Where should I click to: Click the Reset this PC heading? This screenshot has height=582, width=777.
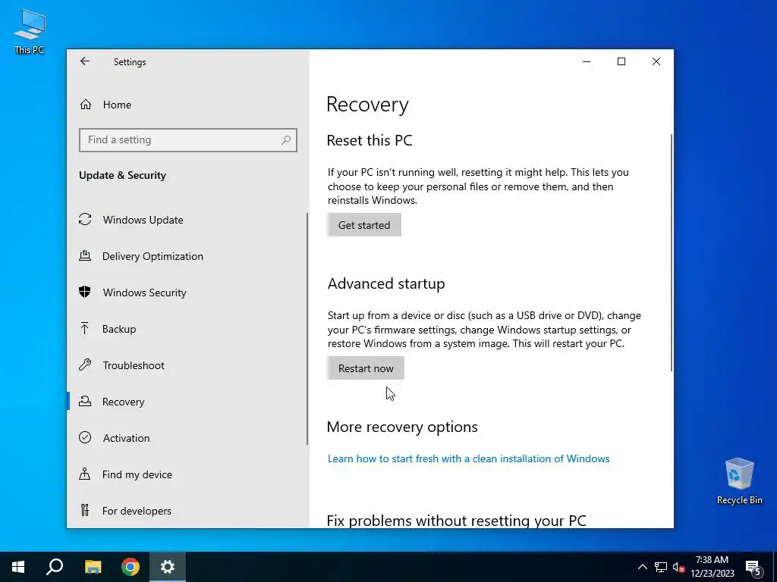[370, 140]
